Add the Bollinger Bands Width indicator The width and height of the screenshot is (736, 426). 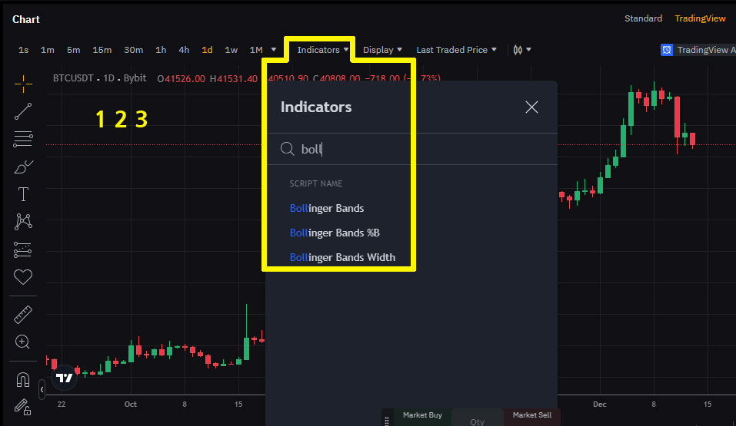(342, 257)
